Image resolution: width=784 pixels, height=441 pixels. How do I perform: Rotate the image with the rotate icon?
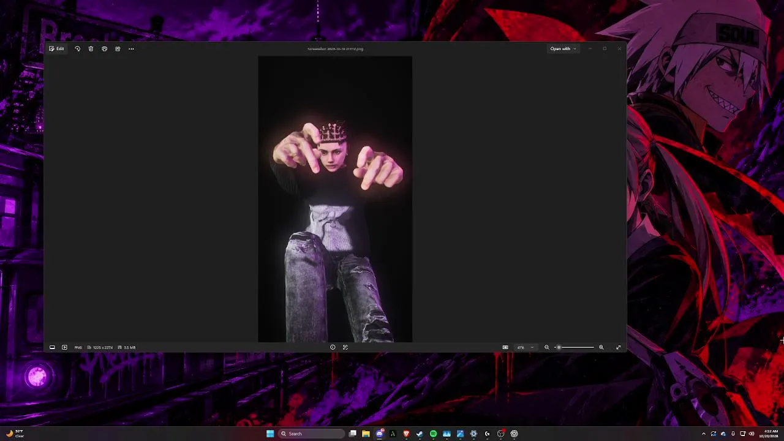77,48
